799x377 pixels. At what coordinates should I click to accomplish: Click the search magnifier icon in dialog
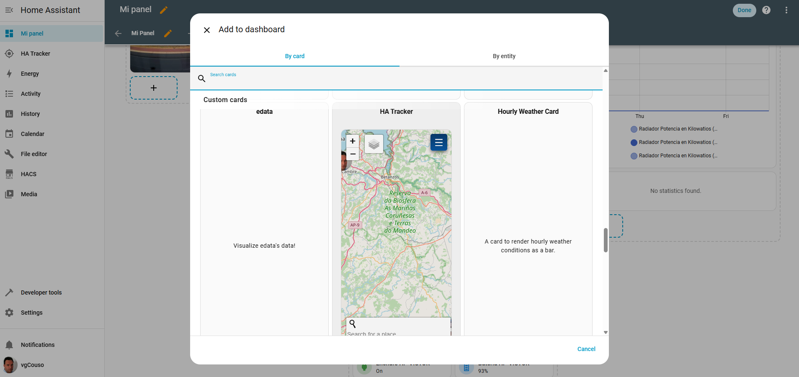pos(201,79)
